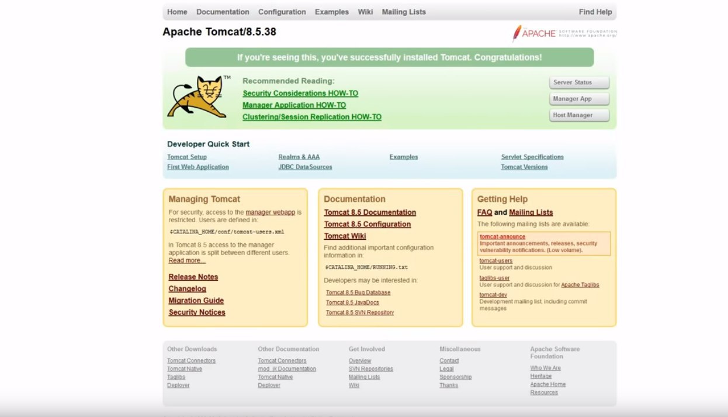
Task: Click the Apache Software Foundation feather logo
Action: [x=564, y=33]
